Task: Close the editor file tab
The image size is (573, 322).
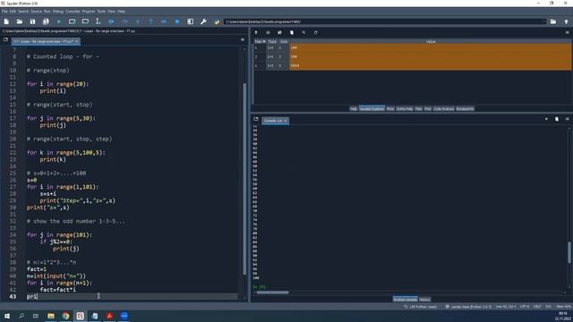Action: coord(76,41)
